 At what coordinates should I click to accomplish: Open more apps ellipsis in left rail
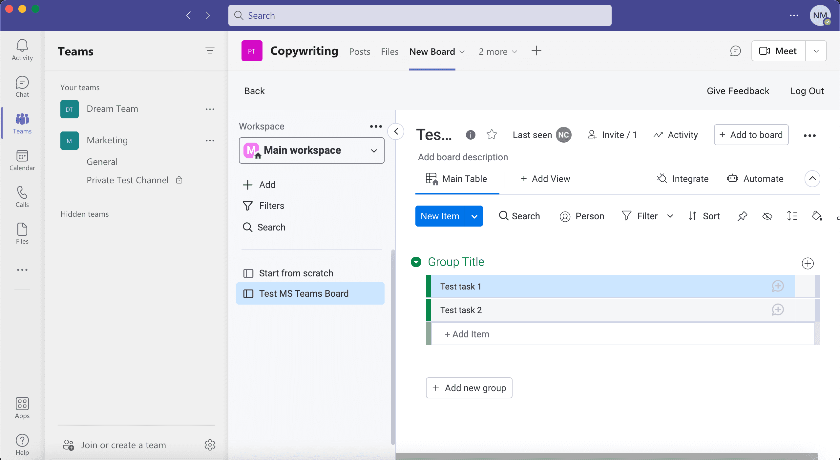coord(22,270)
